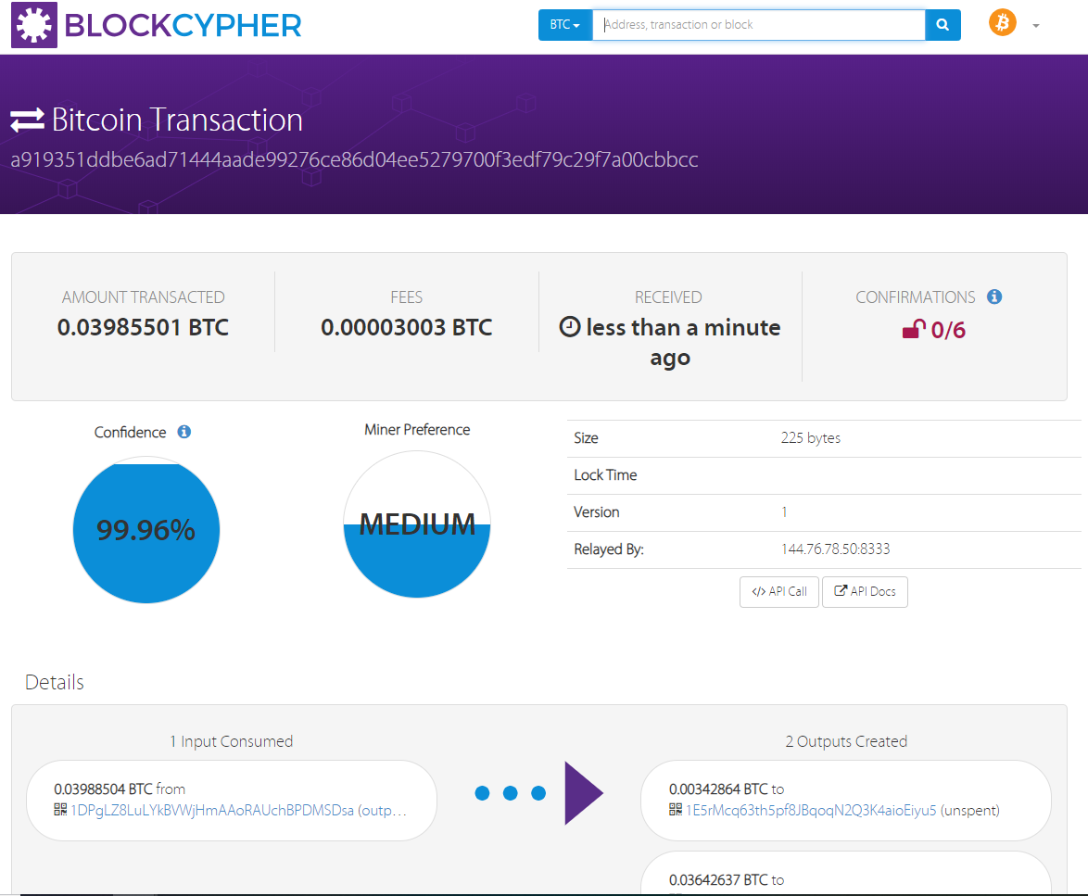This screenshot has height=896, width=1088.
Task: Open the API Docs button
Action: pos(865,591)
